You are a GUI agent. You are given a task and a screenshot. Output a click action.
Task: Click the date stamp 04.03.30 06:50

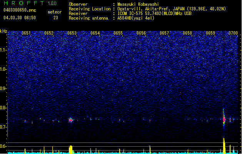pyautogui.click(x=20, y=18)
